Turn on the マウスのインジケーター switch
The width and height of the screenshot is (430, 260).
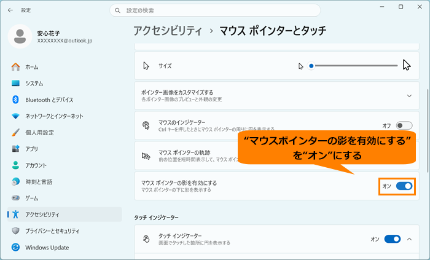[404, 125]
